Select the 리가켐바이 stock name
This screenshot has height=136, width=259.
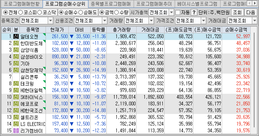coord(32,131)
